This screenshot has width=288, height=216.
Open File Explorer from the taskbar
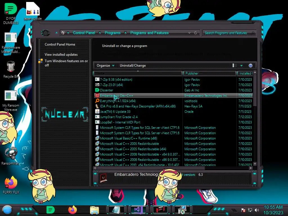[94, 210]
